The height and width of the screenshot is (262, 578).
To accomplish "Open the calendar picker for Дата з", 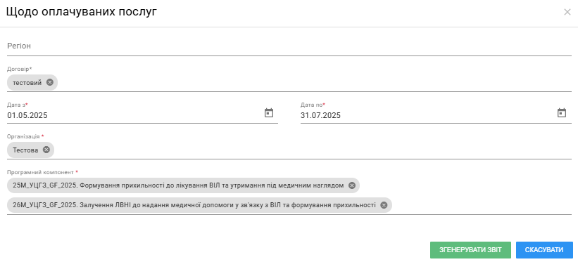I will (269, 113).
